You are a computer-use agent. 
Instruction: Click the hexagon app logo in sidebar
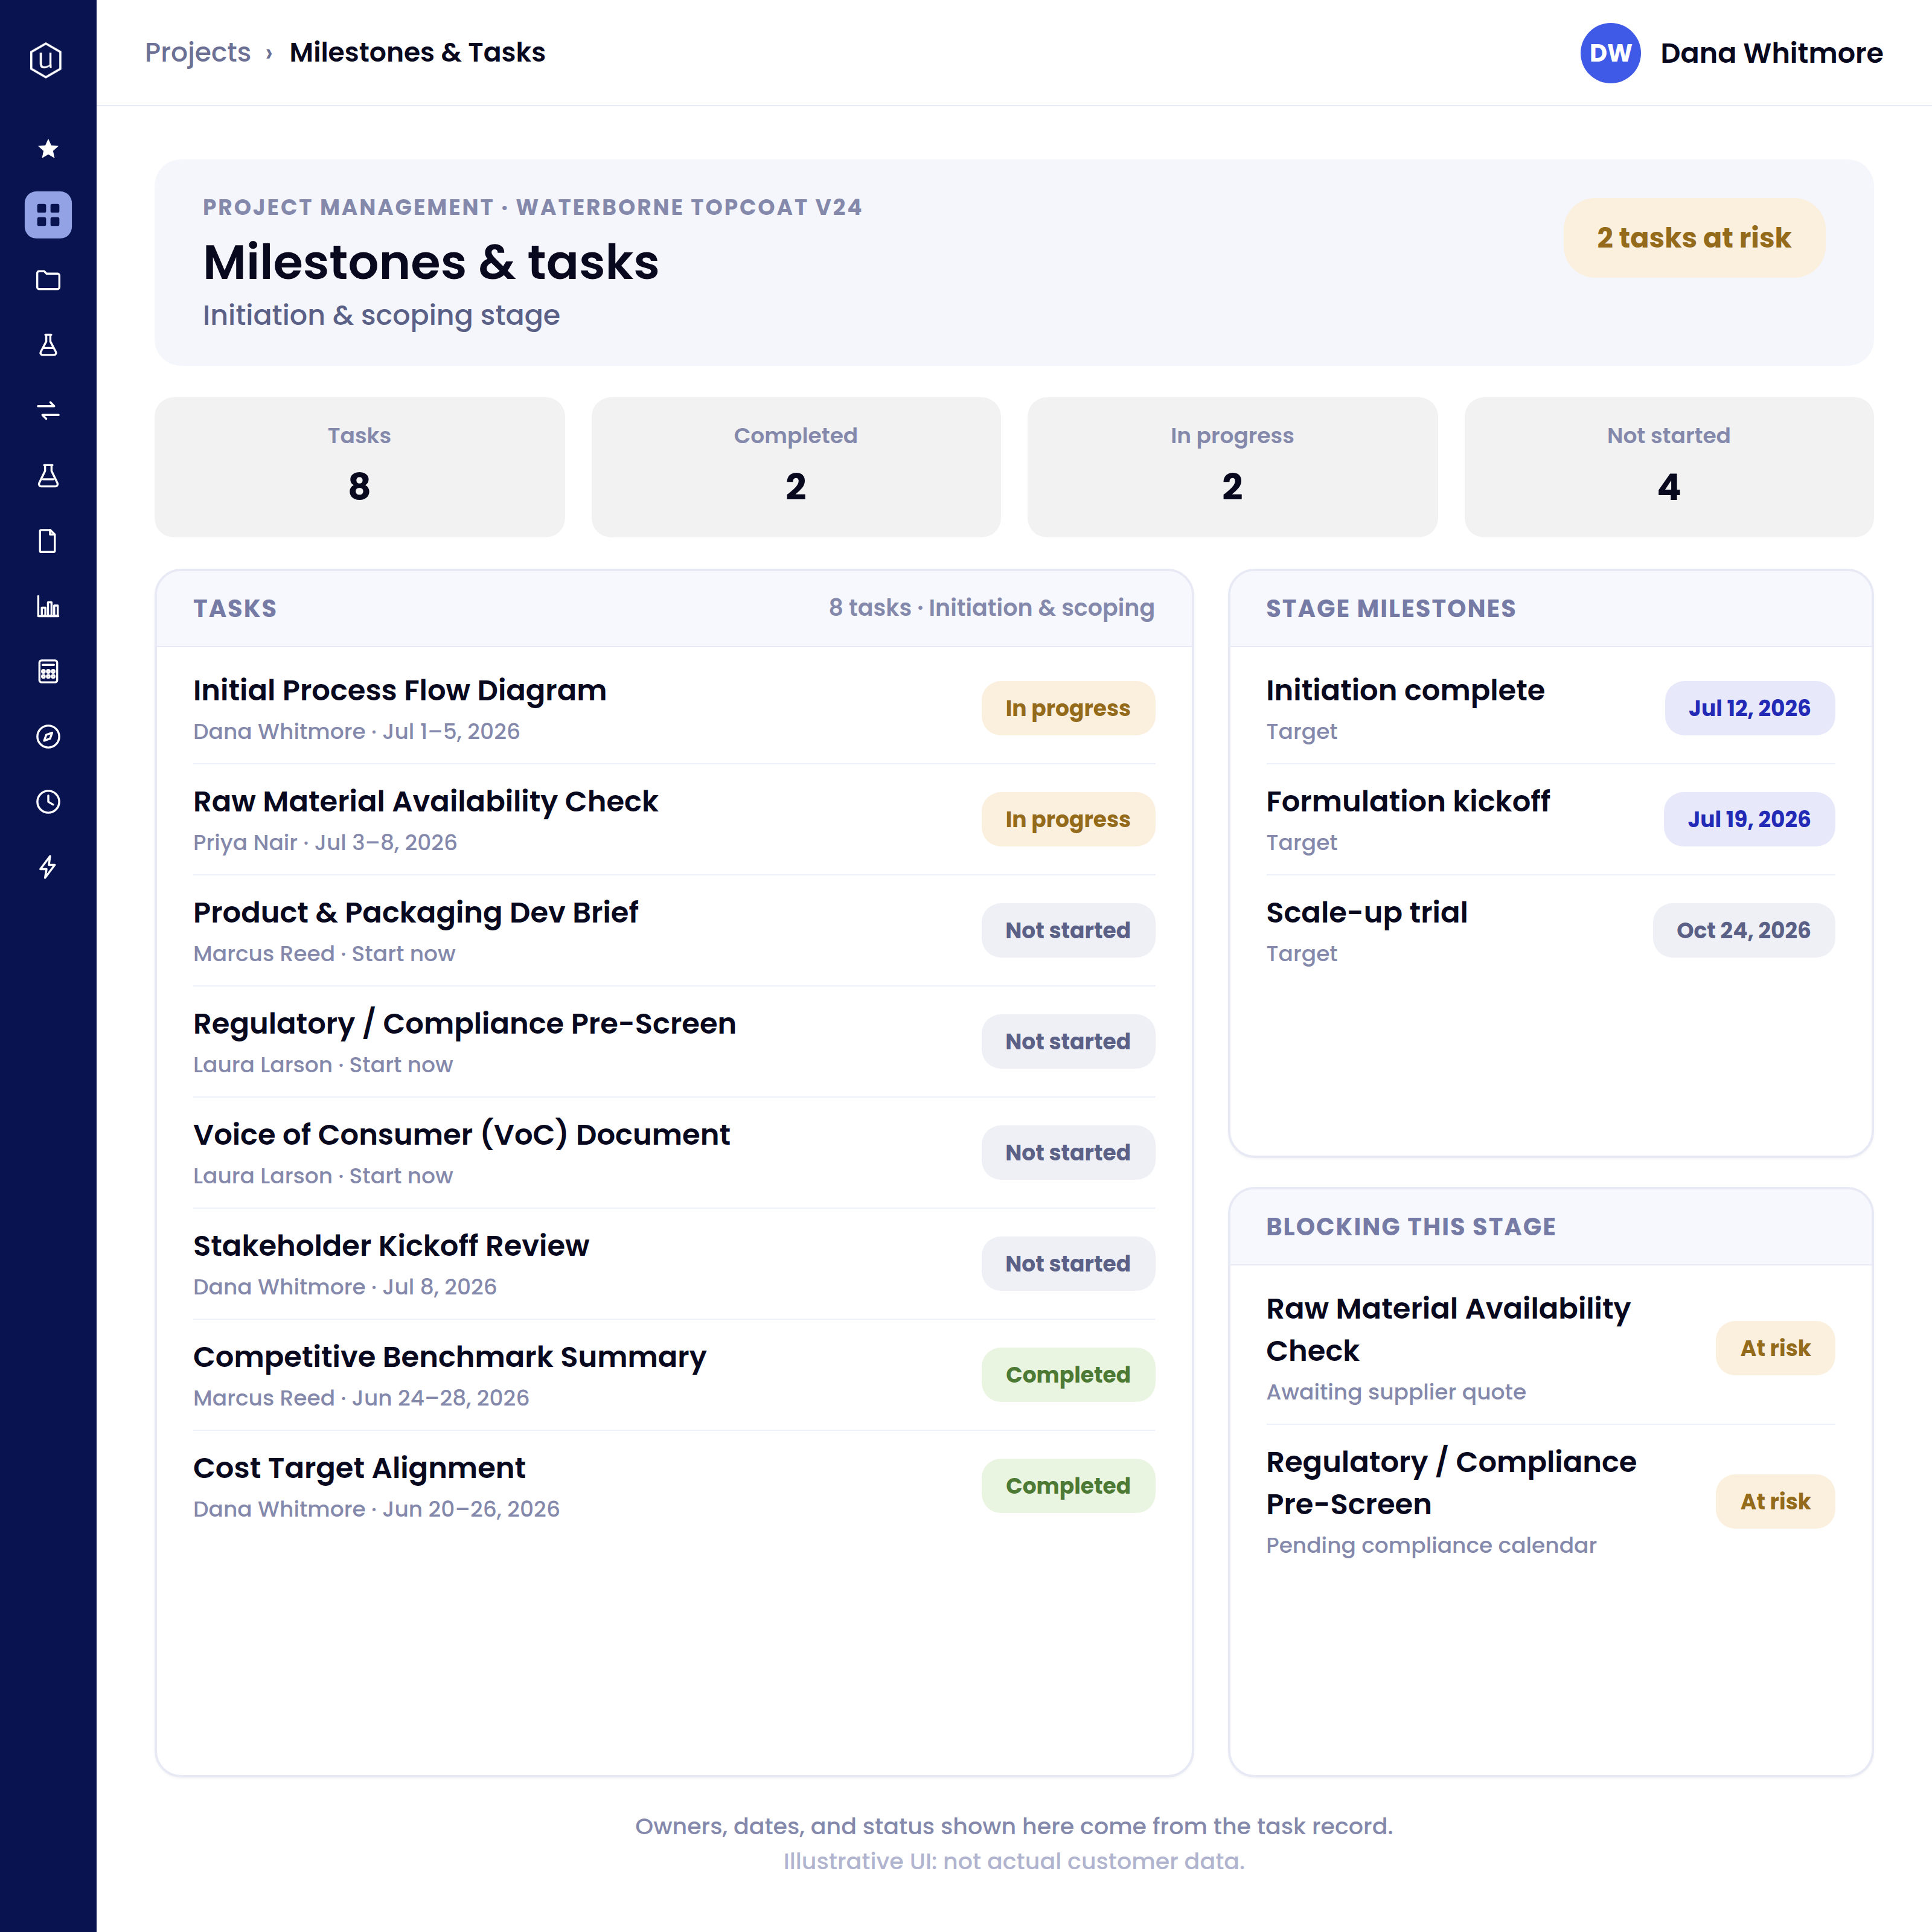click(x=47, y=60)
